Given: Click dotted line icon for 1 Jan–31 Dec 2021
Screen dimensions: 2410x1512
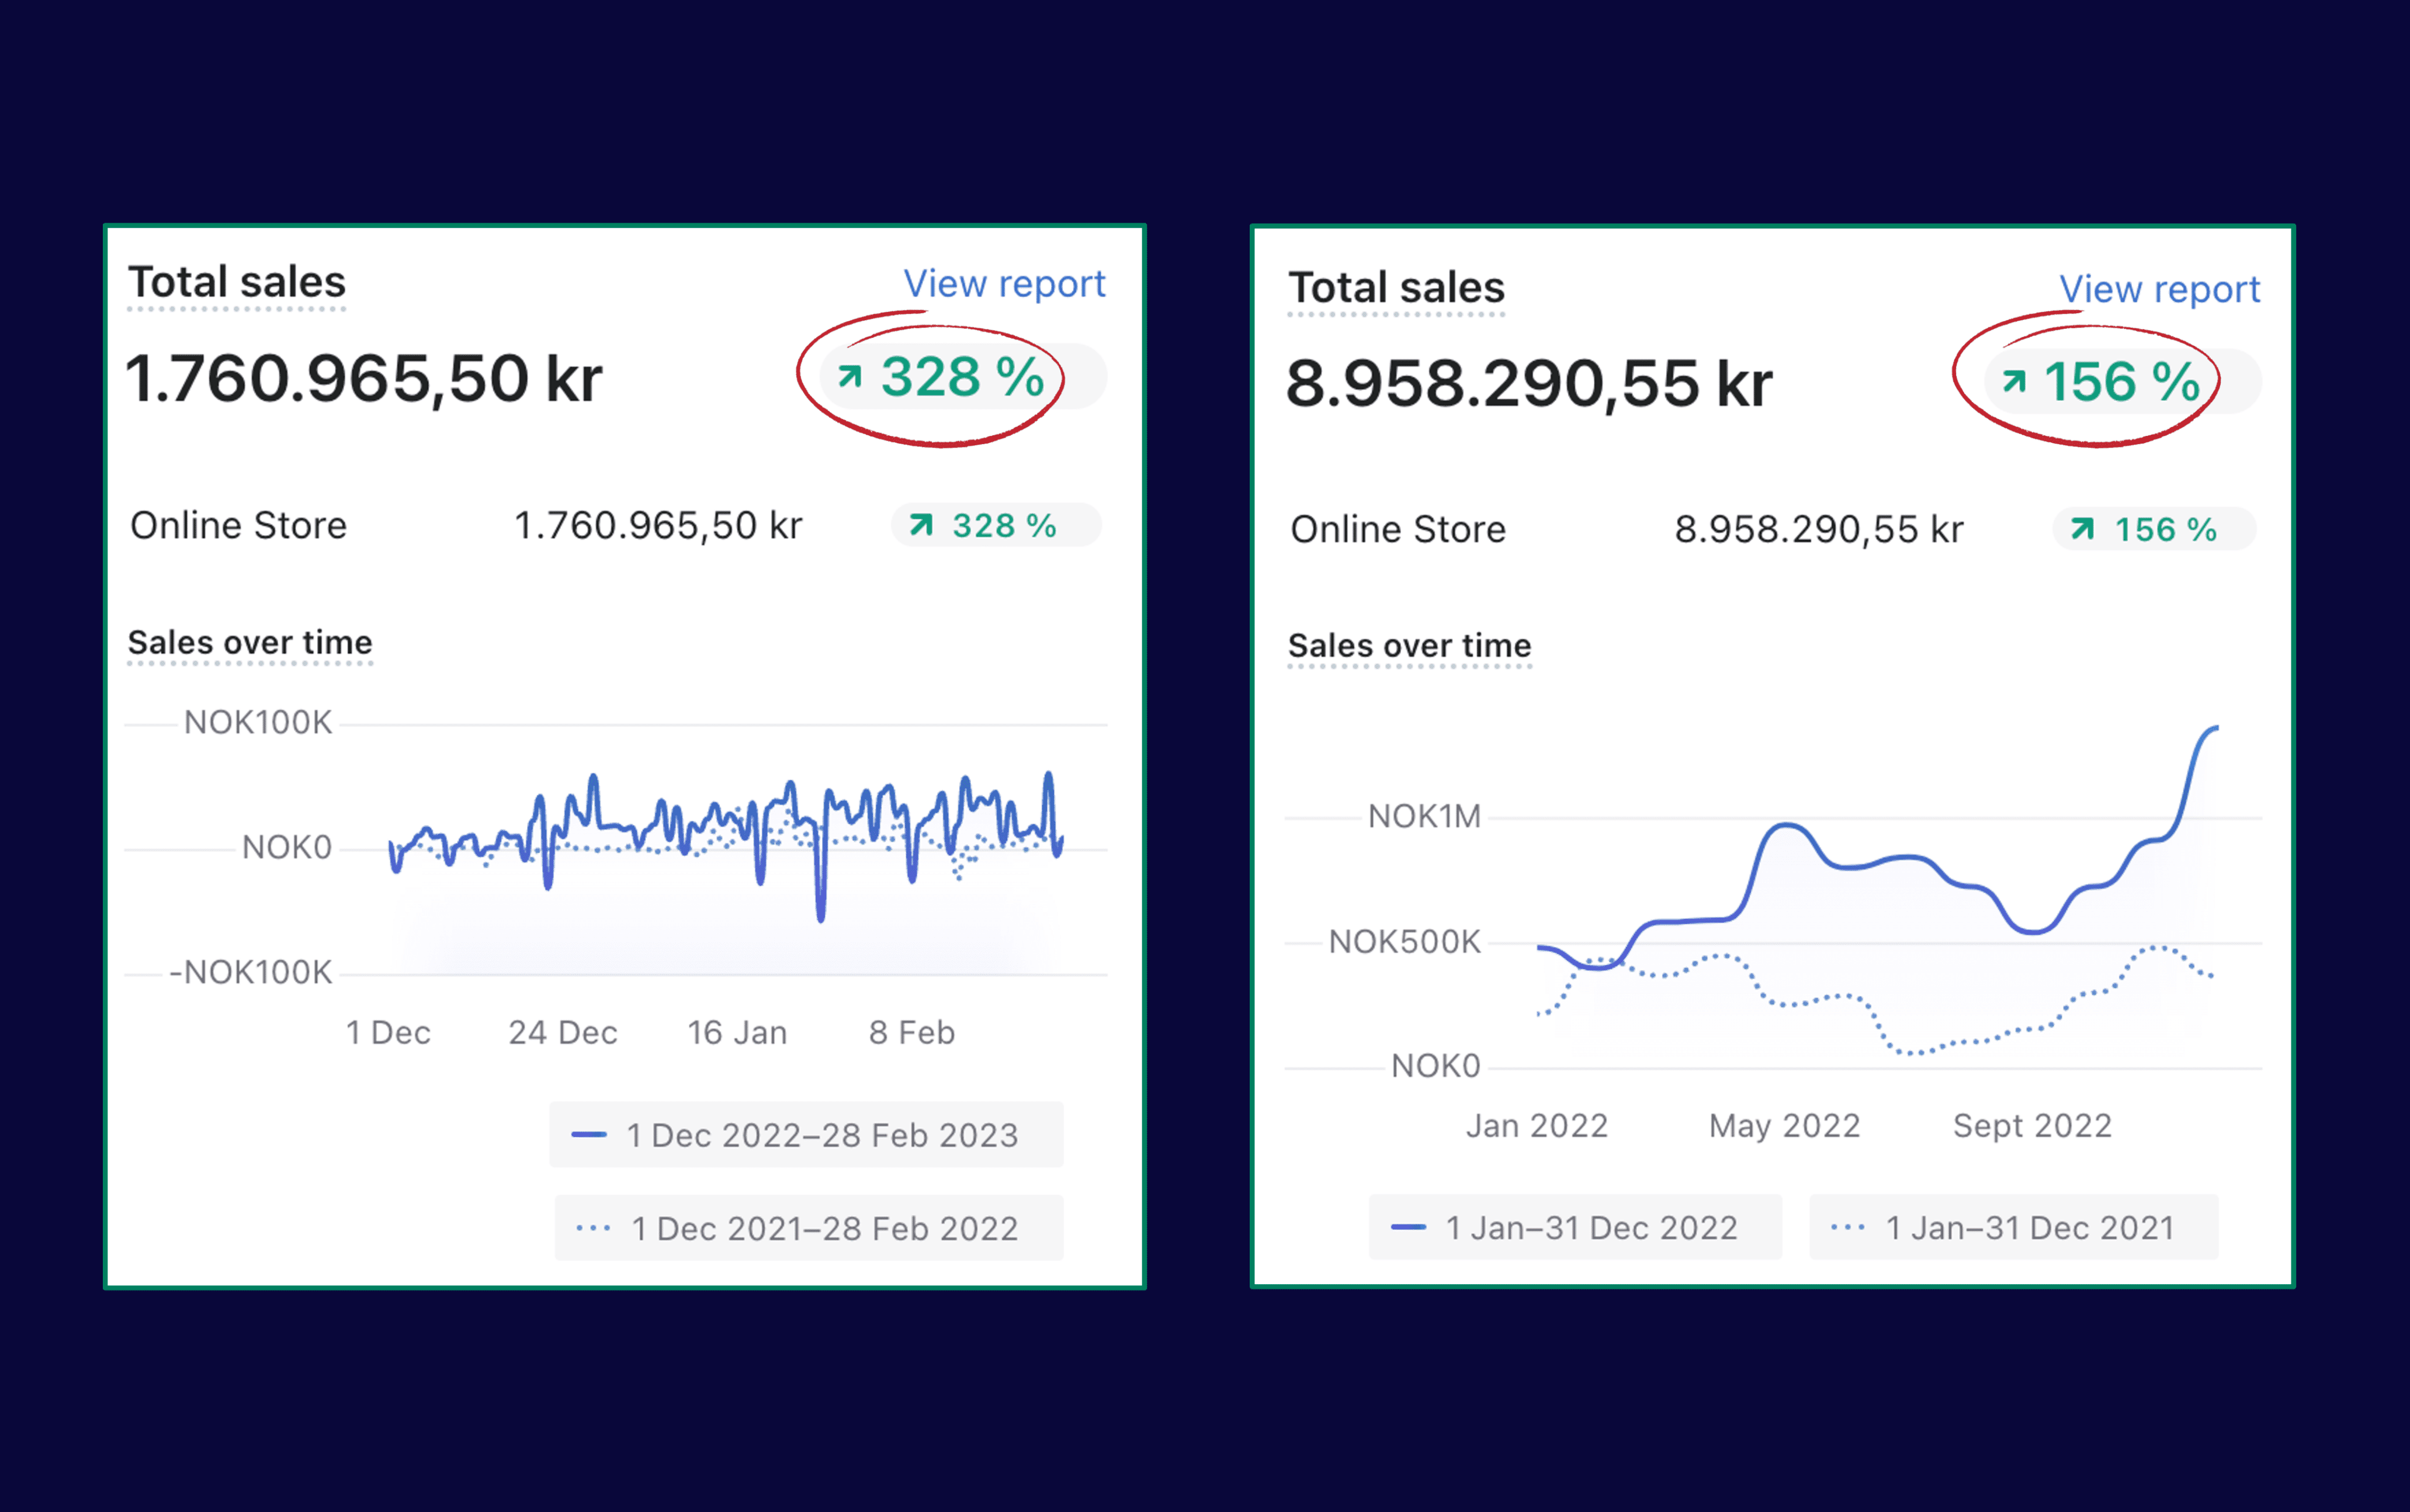Looking at the screenshot, I should pyautogui.click(x=1847, y=1227).
